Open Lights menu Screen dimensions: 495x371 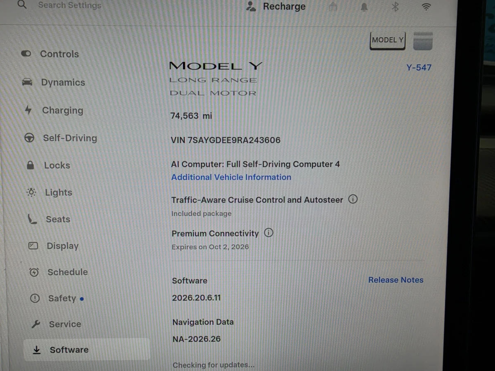58,193
